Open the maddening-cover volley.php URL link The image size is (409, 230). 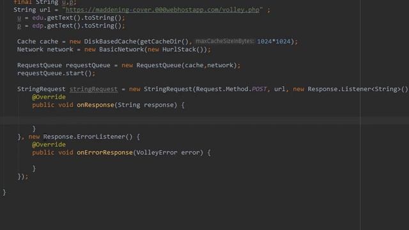(162, 10)
